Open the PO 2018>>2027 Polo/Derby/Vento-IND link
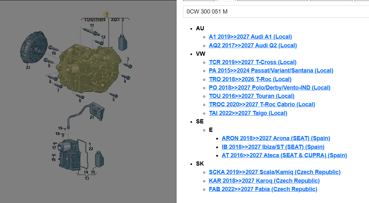369x203 pixels. (270, 88)
